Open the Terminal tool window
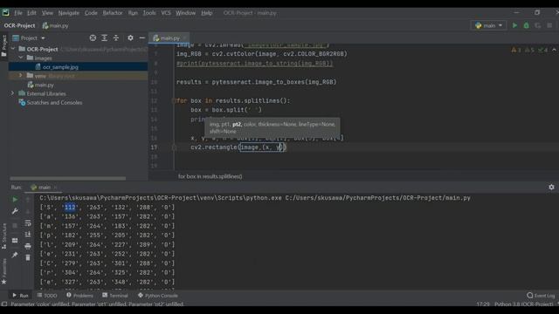Image resolution: width=559 pixels, height=314 pixels. pos(115,296)
